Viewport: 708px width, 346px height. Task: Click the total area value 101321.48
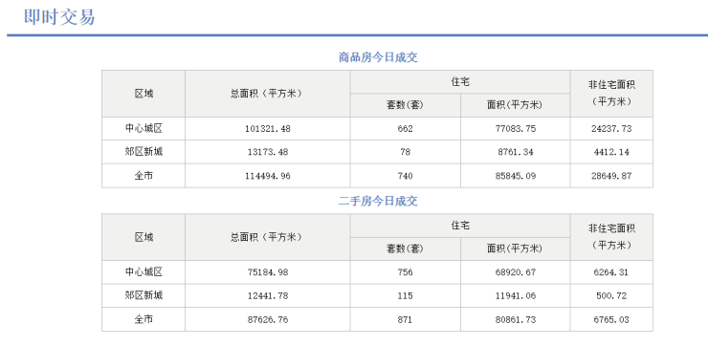(268, 129)
